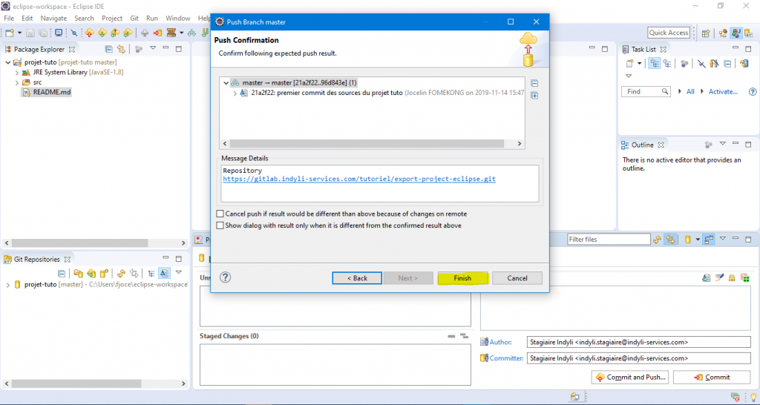Click the Cancel button in Push dialog

pyautogui.click(x=517, y=278)
